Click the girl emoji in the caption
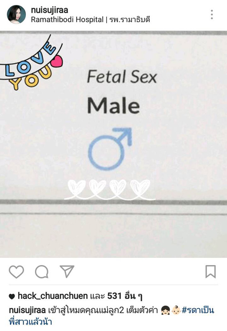This screenshot has height=331, width=227. [x=165, y=311]
